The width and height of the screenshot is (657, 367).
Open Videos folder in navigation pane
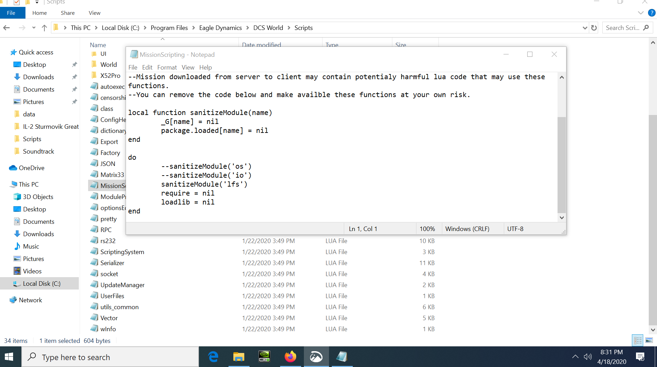32,271
